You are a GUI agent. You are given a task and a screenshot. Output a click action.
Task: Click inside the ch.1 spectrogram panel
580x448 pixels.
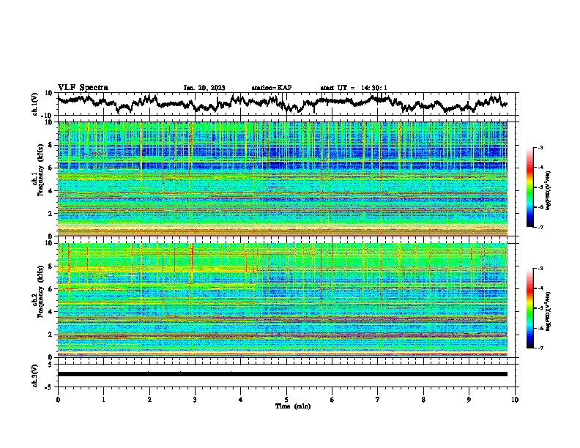[283, 179]
